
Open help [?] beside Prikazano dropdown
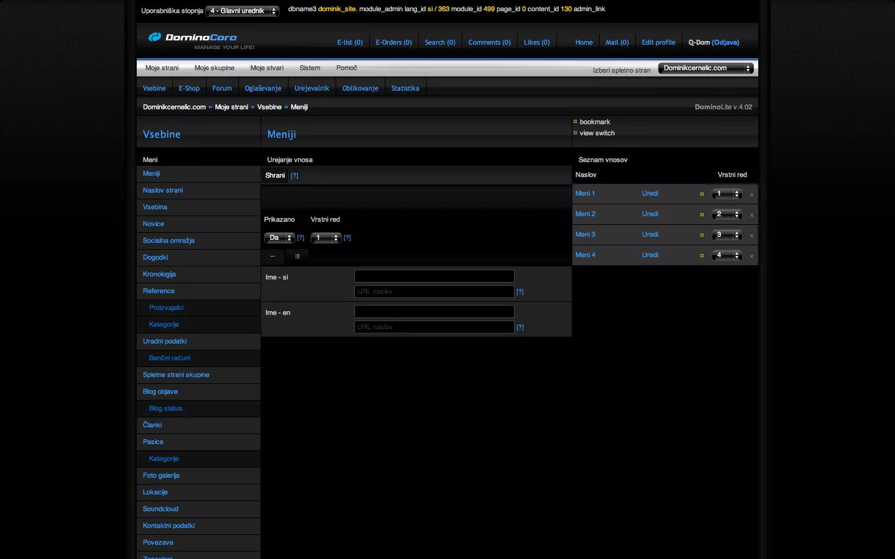point(301,238)
